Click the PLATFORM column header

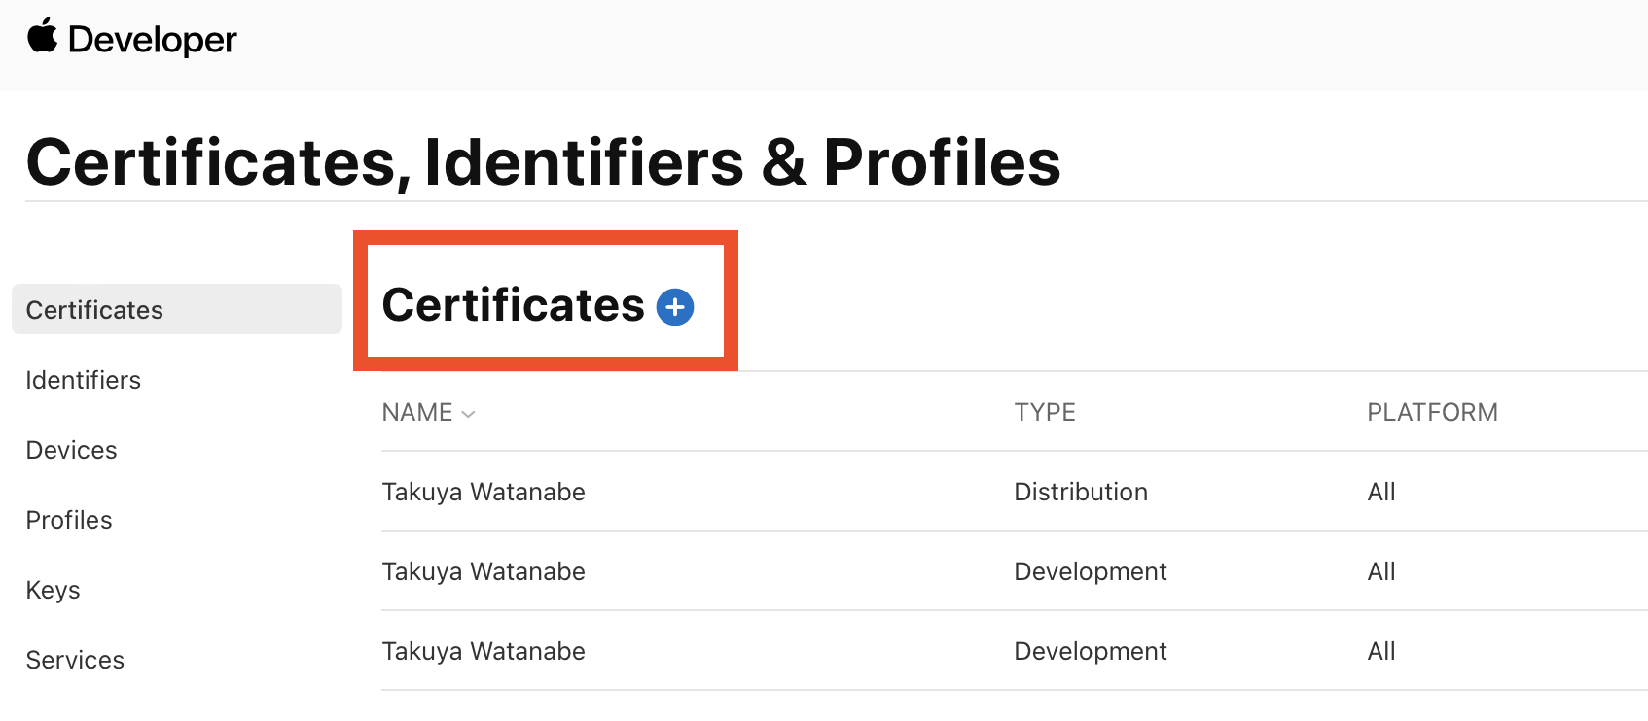(x=1432, y=413)
